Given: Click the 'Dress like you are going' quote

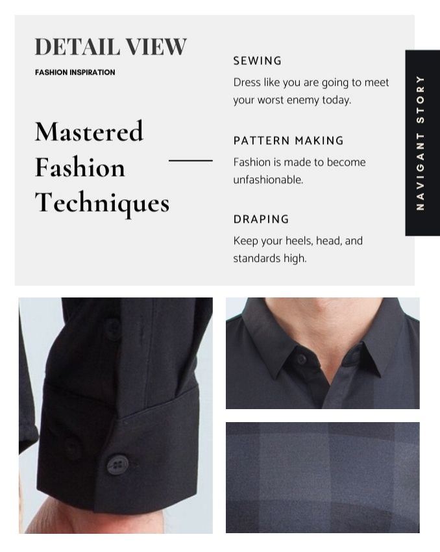Looking at the screenshot, I should coord(311,91).
